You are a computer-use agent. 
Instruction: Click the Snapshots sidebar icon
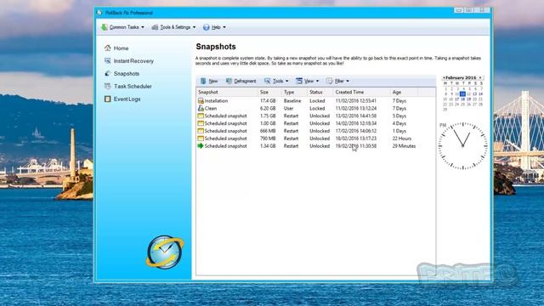click(108, 74)
